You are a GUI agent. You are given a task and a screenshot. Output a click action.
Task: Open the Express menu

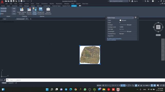pos(78,4)
